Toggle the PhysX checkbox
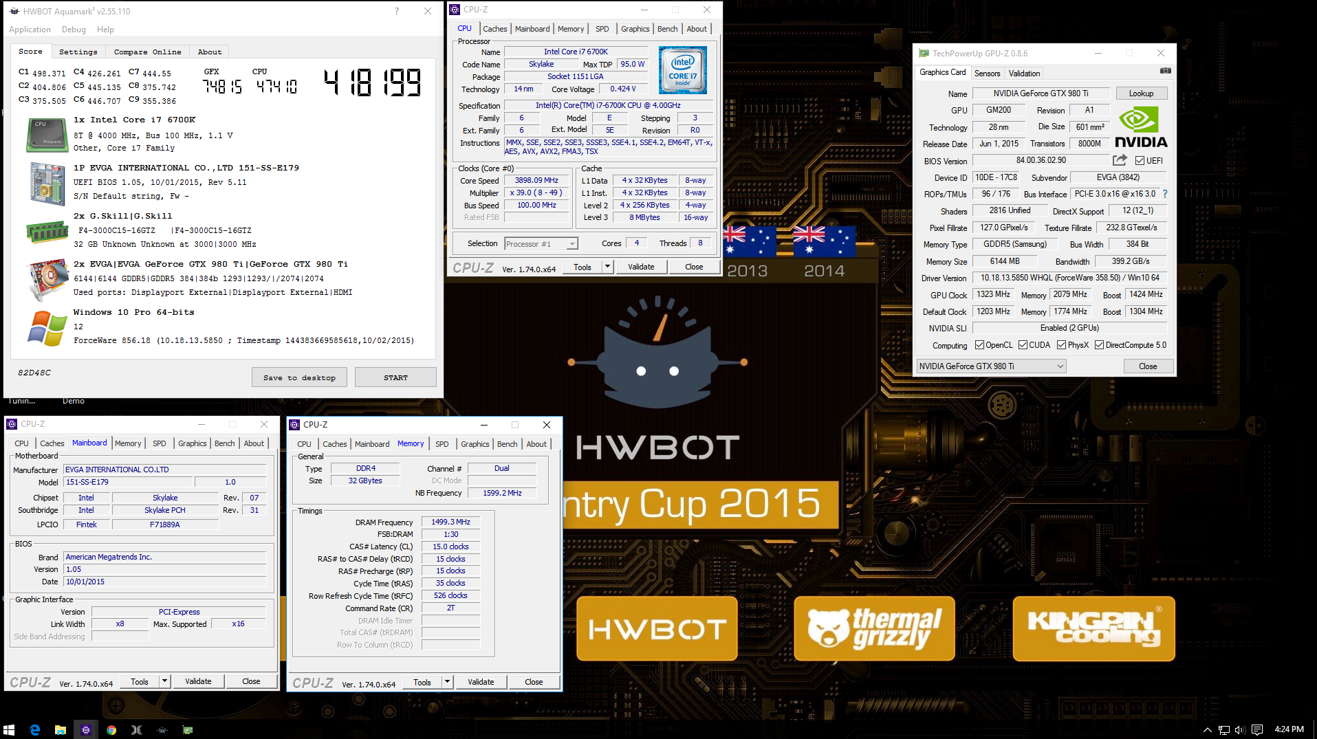Screen dimensions: 1317x739 pos(1061,345)
